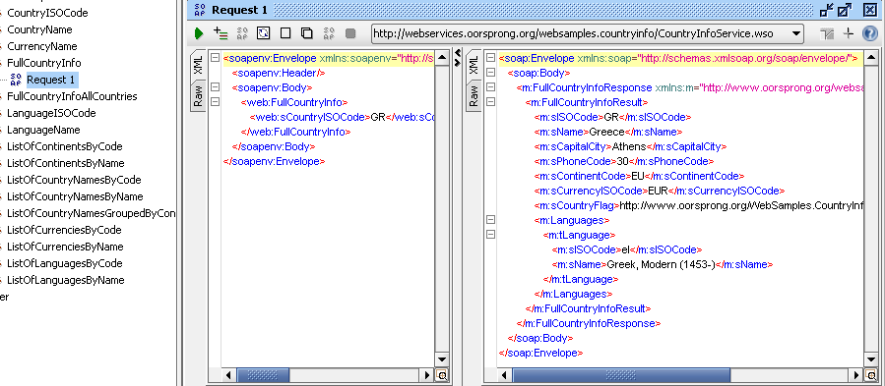Image resolution: width=885 pixels, height=386 pixels.
Task: Collapse the soap:Body node in the response
Action: tap(490, 73)
